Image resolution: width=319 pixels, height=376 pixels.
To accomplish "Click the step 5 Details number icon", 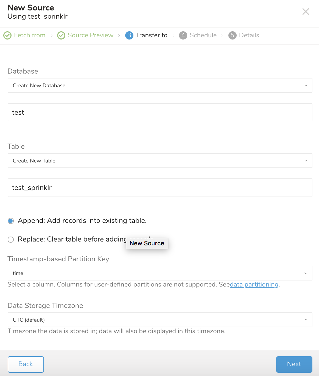I will pyautogui.click(x=233, y=35).
